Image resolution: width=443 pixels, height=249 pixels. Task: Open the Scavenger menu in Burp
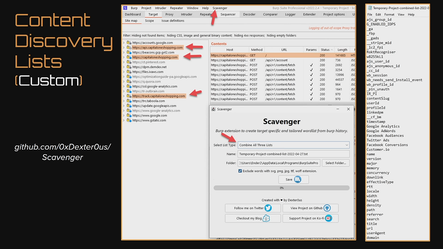(220, 8)
